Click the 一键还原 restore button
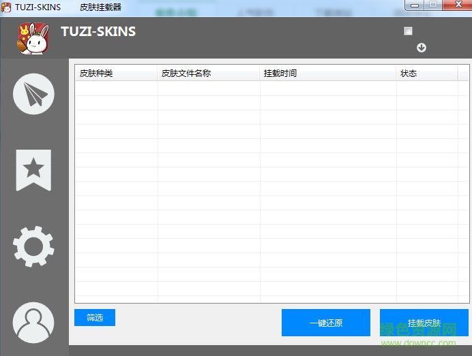 pyautogui.click(x=325, y=323)
